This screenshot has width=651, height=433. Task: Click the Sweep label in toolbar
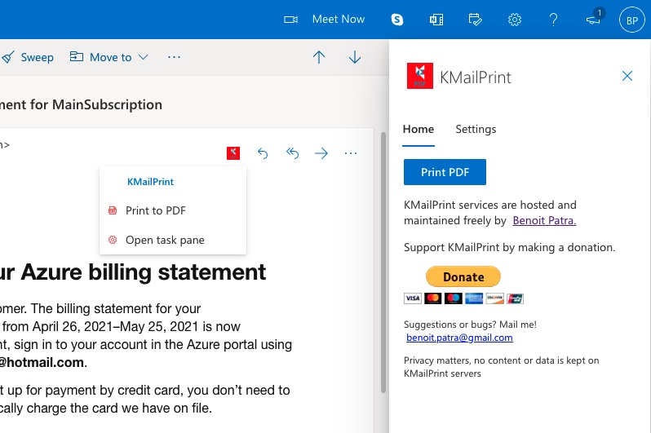[38, 57]
